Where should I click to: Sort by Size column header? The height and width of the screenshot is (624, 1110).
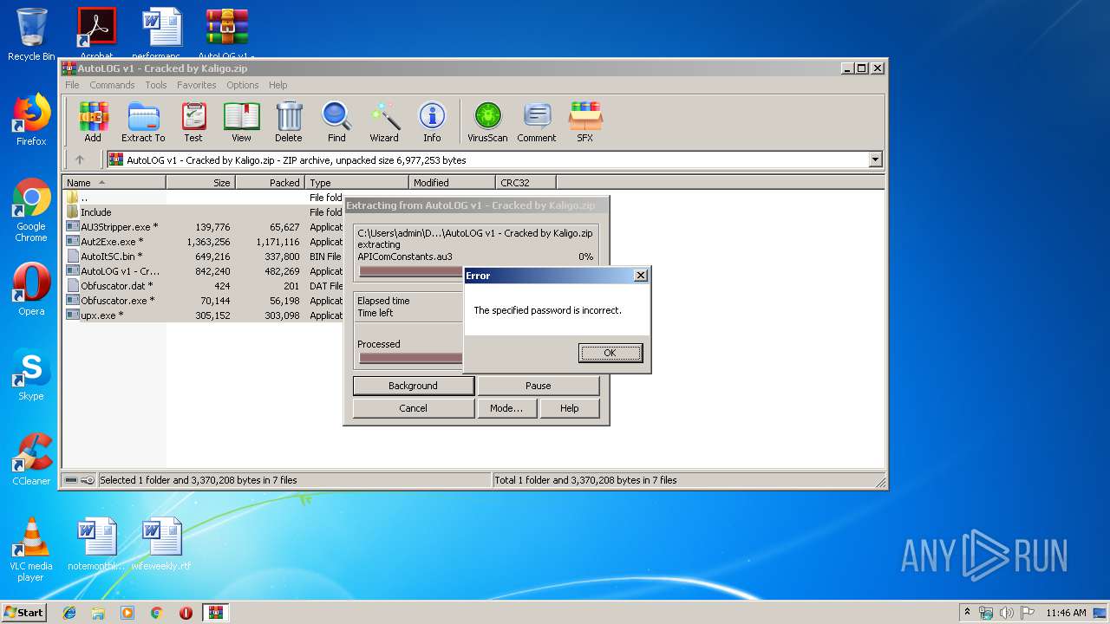tap(200, 182)
